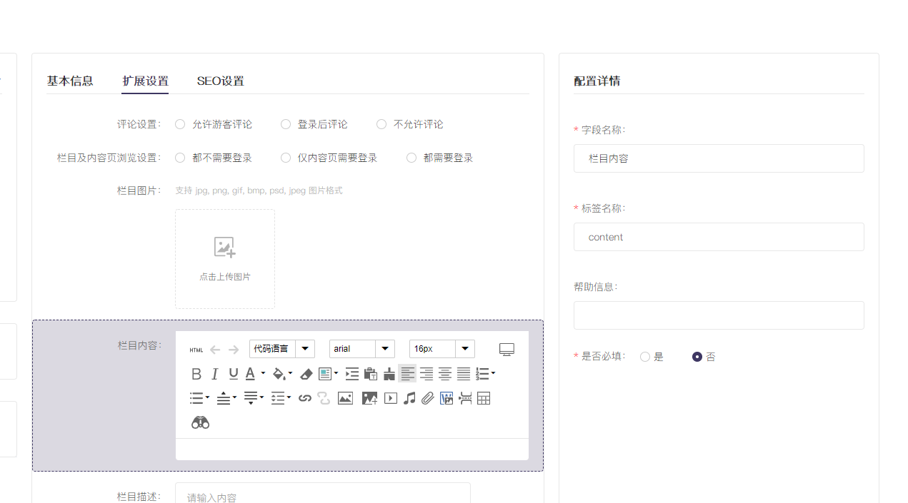The height and width of the screenshot is (503, 908).
Task: Attach a file with the paperclip icon
Action: (427, 398)
